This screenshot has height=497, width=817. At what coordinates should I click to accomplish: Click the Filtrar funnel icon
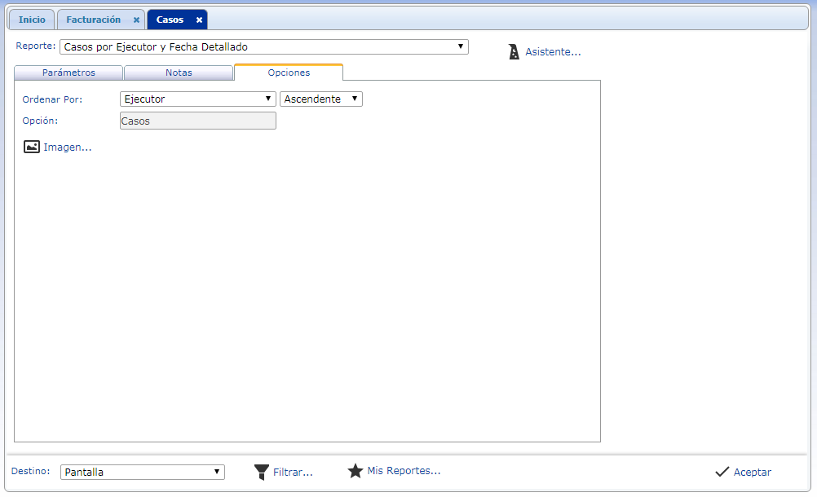coord(262,472)
